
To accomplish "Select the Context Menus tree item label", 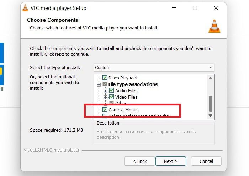I will point(123,110).
